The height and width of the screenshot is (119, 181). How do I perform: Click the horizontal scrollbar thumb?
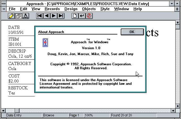[x=17, y=111]
